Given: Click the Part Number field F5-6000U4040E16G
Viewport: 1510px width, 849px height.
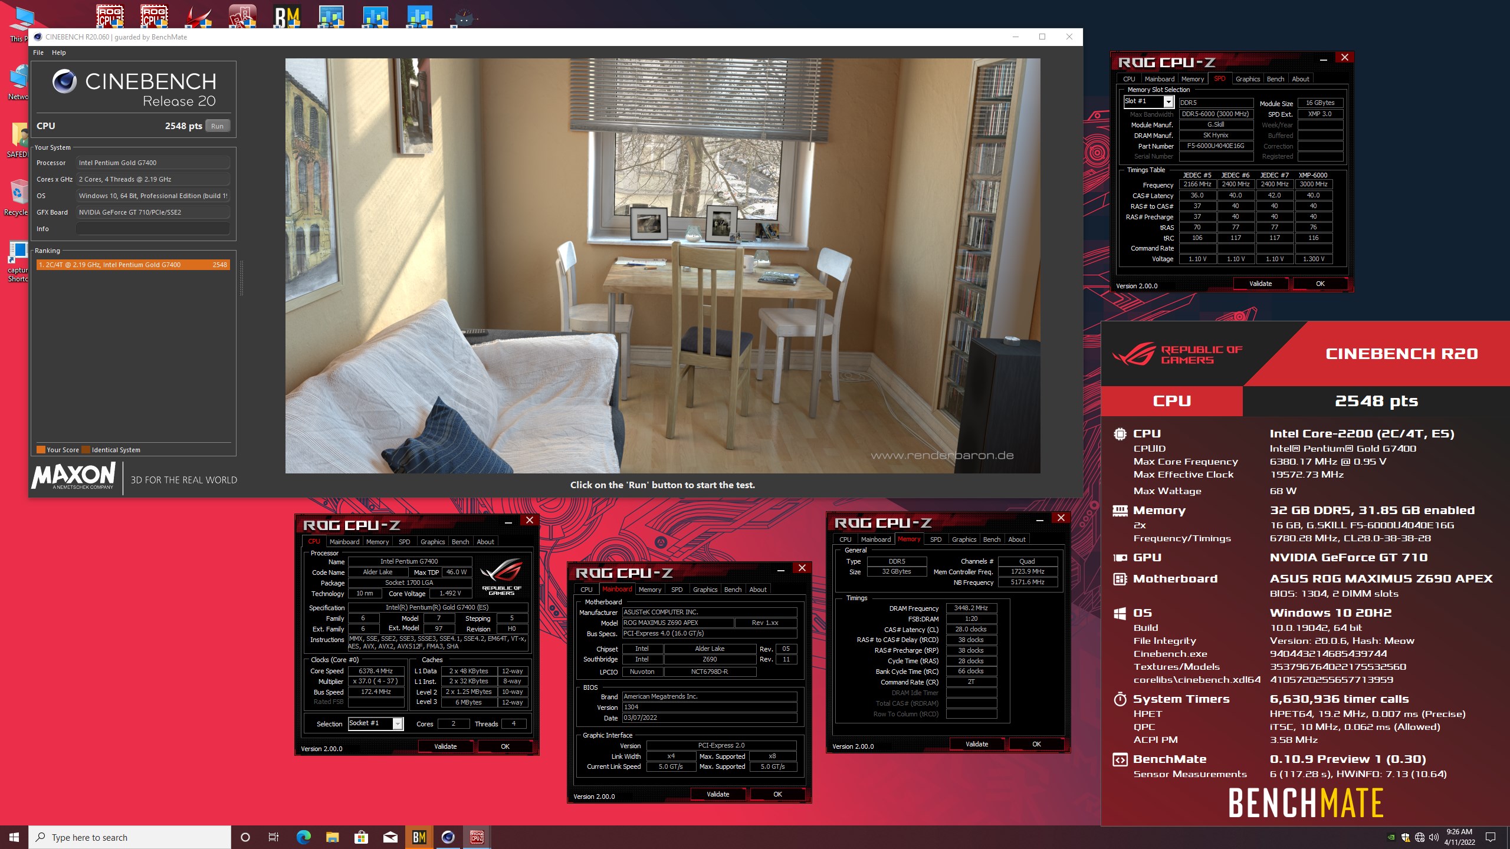Looking at the screenshot, I should [1216, 146].
